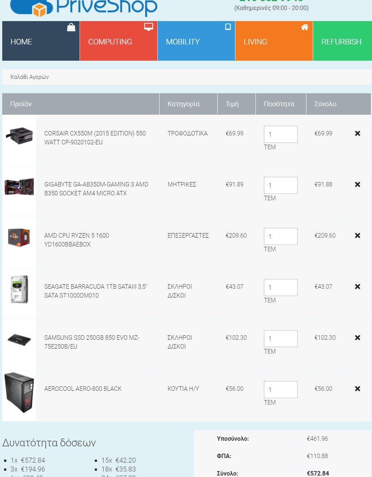Click the shopping bag icon on the HOME tab
This screenshot has height=477, width=372.
pyautogui.click(x=71, y=27)
